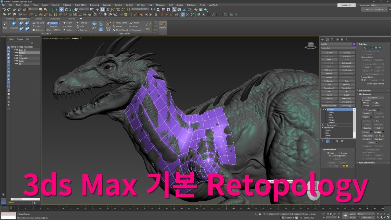391x220 pixels.
Task: Click the Extend tool in PolyDraw
Action: click(37, 27)
